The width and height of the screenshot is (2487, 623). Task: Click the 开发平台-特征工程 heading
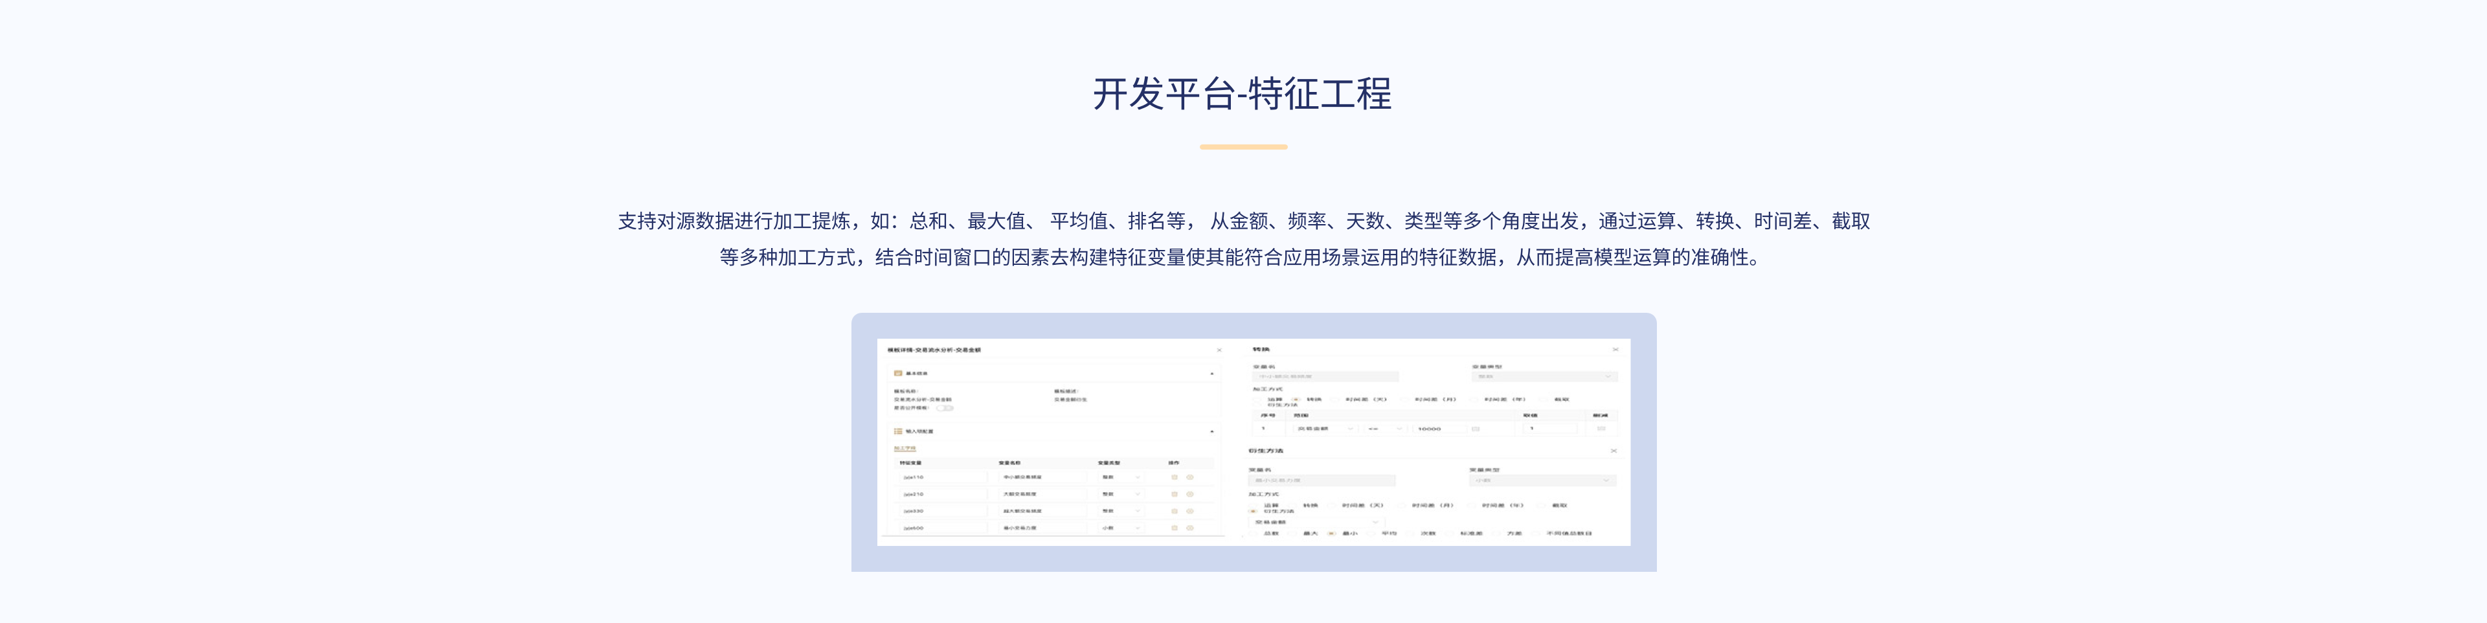click(1243, 94)
